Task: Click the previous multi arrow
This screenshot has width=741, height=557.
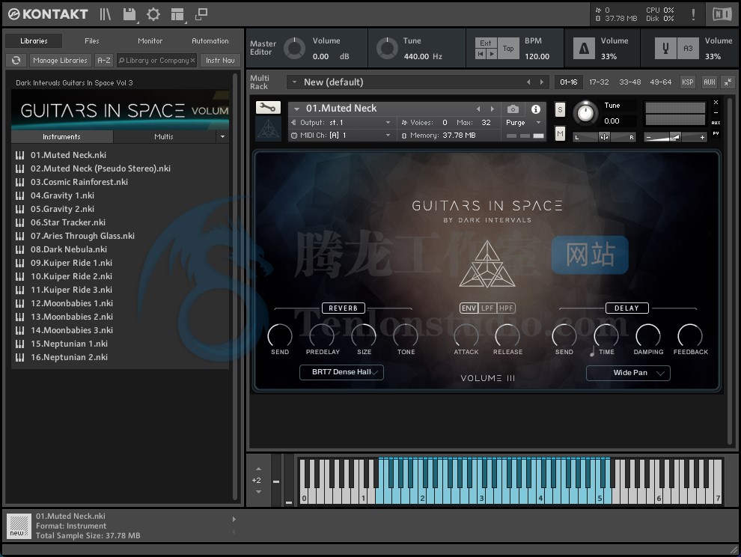Action: [x=528, y=82]
